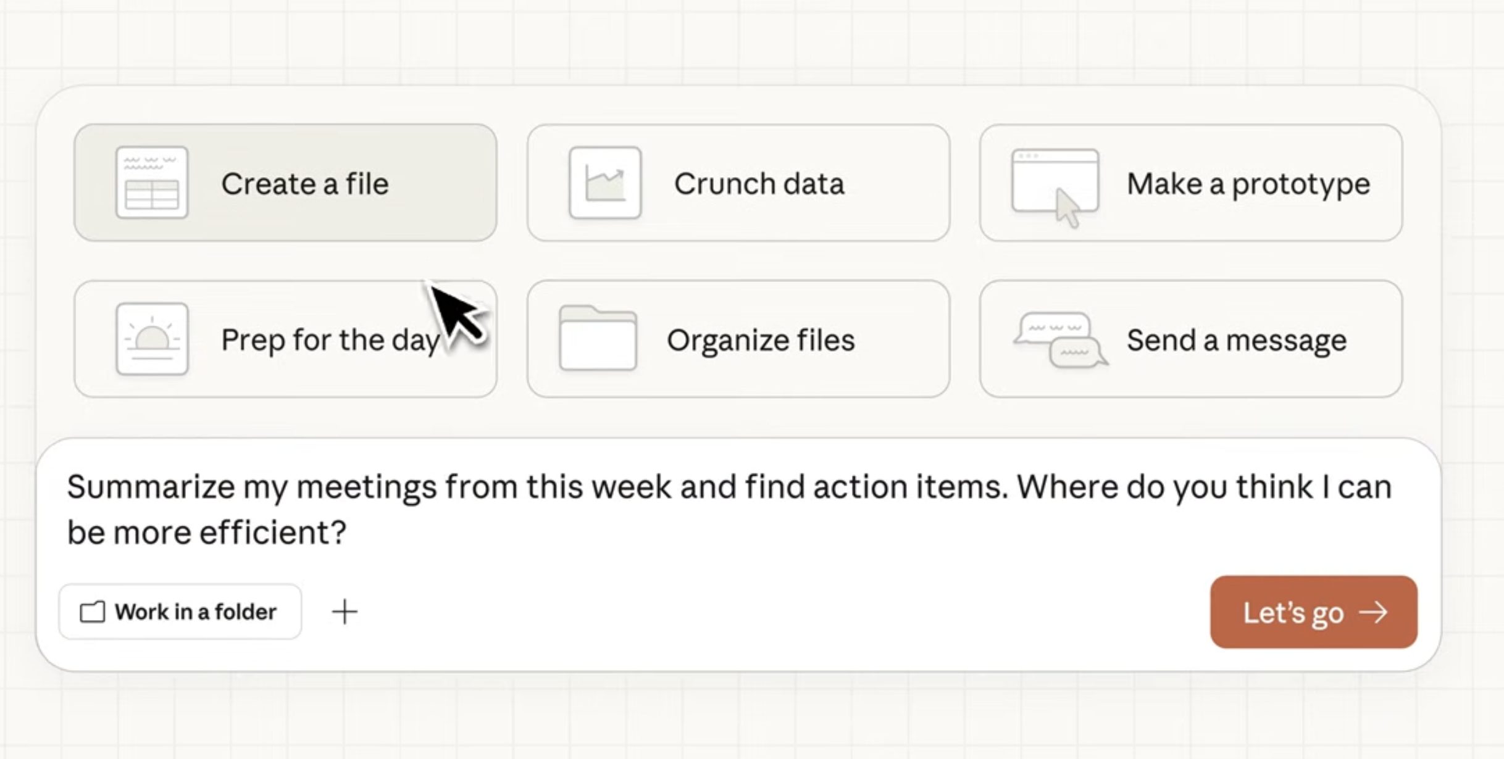Click the browser window icon for Make a prototype
This screenshot has width=1504, height=759.
(1055, 183)
